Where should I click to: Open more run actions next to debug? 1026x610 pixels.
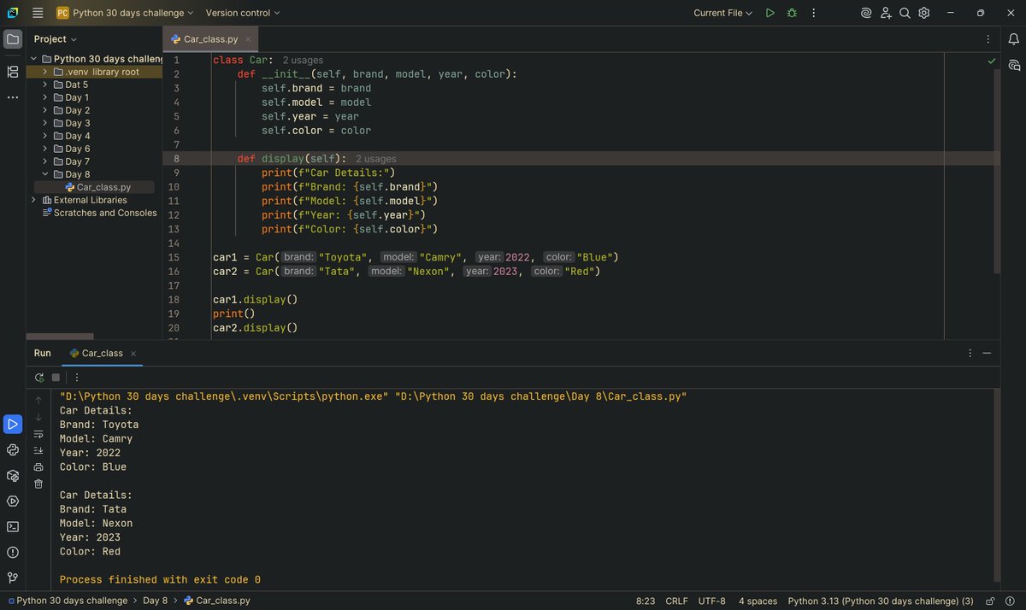[x=813, y=13]
